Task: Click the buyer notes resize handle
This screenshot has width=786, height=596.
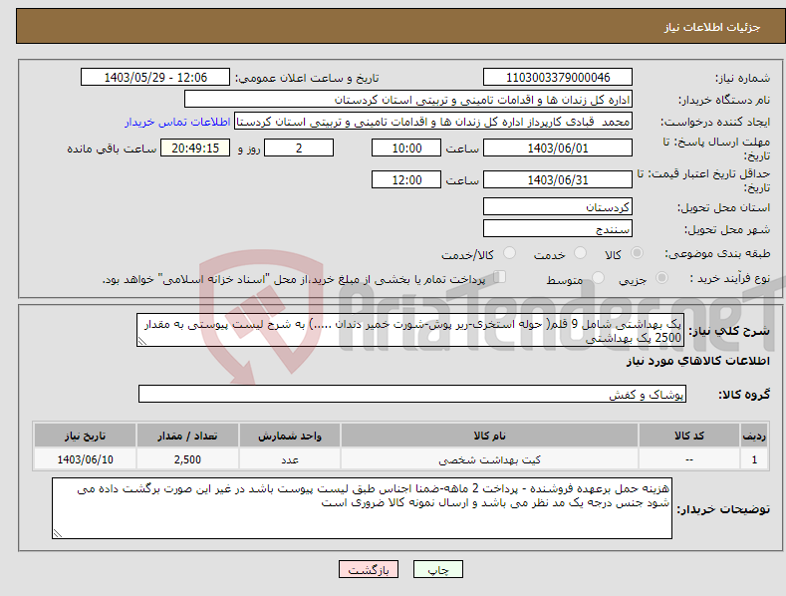Action: coord(57,534)
